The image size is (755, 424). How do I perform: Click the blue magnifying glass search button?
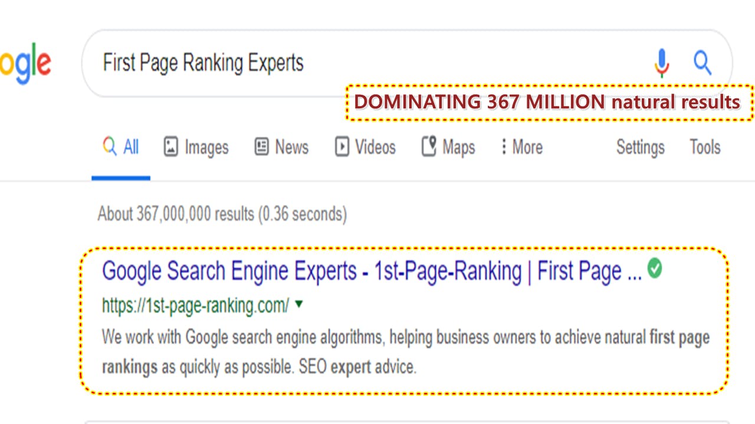click(702, 62)
